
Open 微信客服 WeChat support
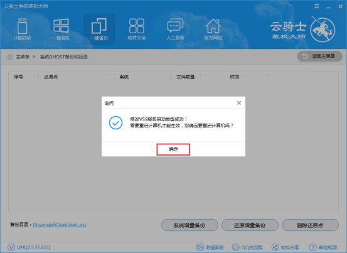click(210, 247)
